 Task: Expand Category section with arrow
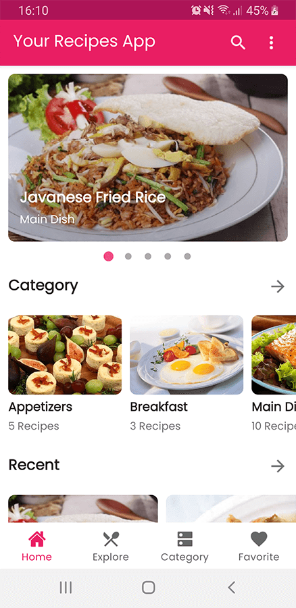point(278,286)
